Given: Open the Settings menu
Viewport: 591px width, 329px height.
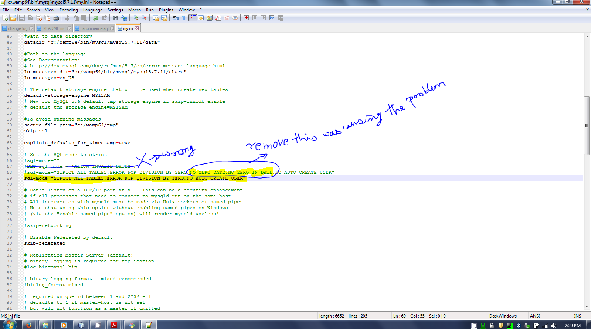Looking at the screenshot, I should pos(115,10).
